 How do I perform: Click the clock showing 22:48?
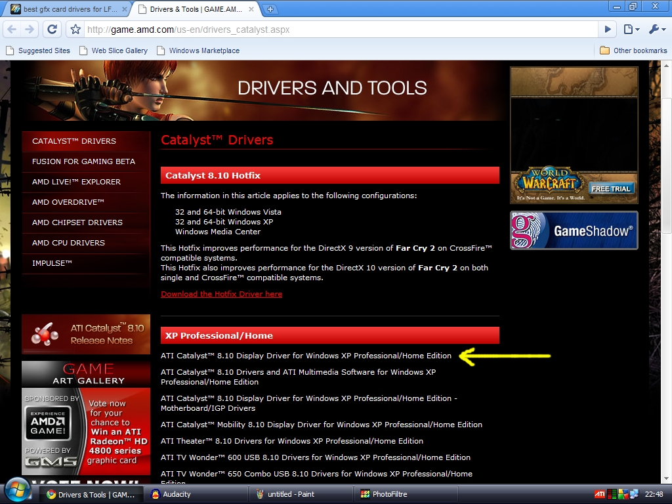654,494
